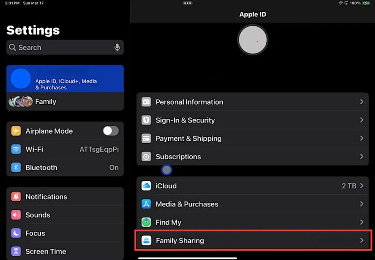Open Subscriptions via its chevron
The height and width of the screenshot is (260, 375).
tap(361, 156)
